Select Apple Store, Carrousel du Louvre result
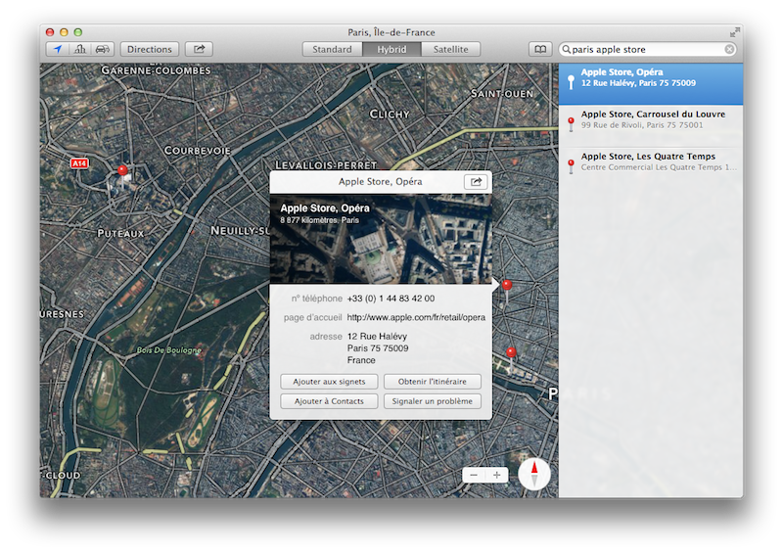783x553 pixels. [x=651, y=126]
